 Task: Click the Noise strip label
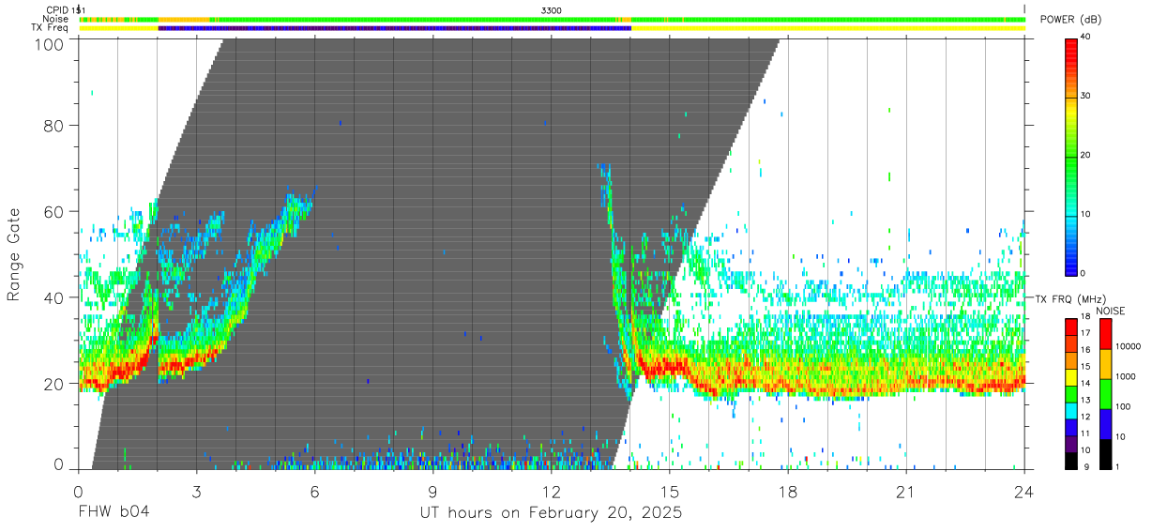(54, 19)
